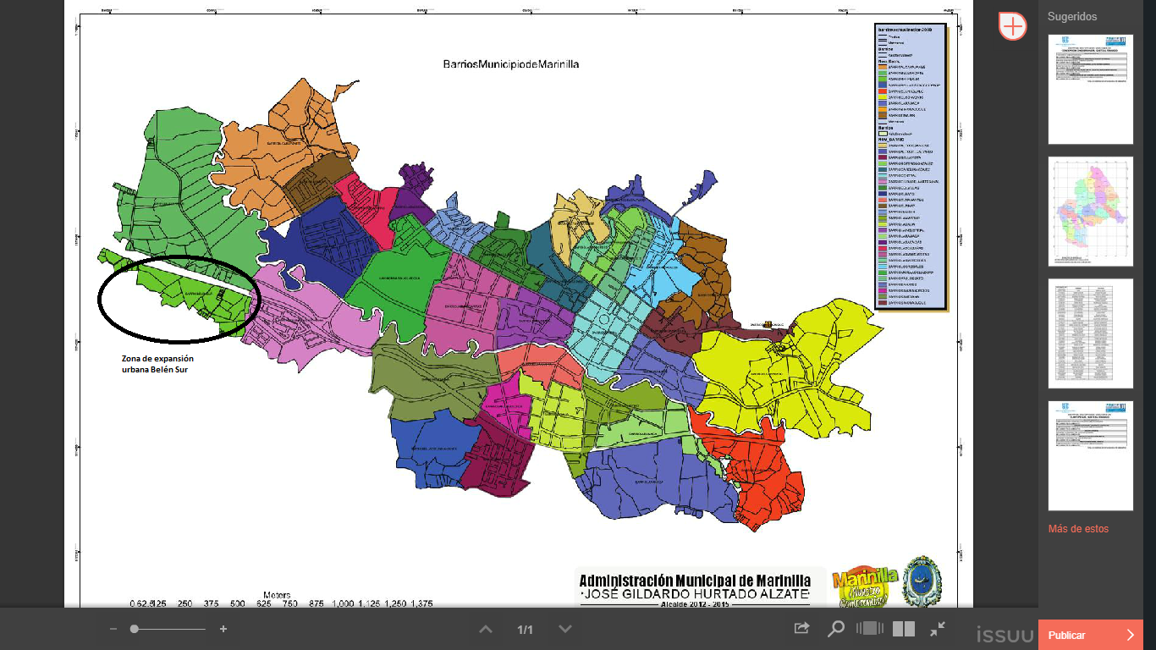
Task: Click the "Meters" scale label
Action: [x=277, y=595]
